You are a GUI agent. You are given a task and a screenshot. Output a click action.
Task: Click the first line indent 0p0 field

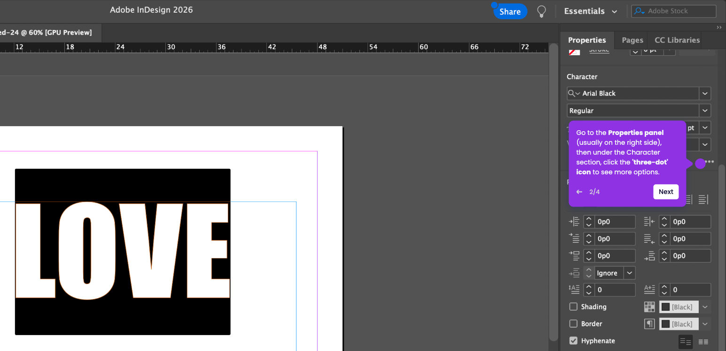(615, 239)
